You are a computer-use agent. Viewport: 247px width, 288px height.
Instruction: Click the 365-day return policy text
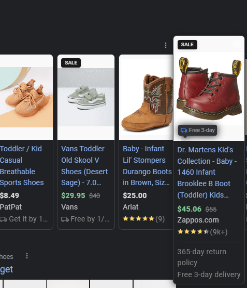click(x=202, y=257)
